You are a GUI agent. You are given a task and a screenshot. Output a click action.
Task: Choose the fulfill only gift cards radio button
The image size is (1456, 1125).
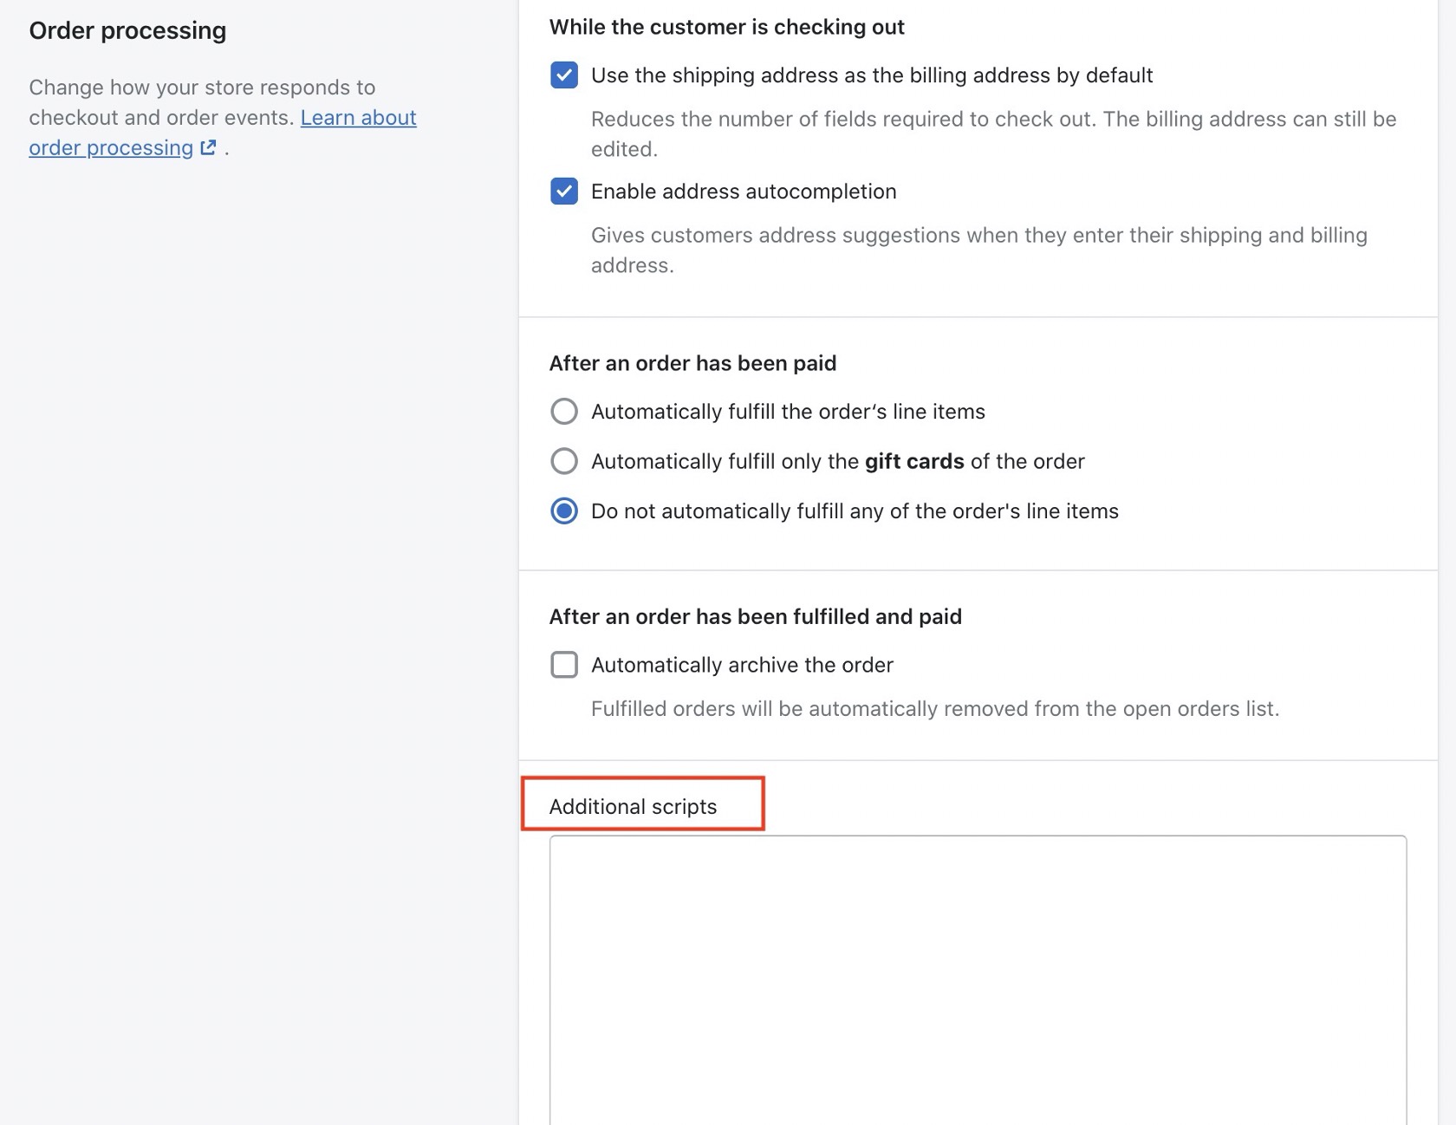pyautogui.click(x=564, y=461)
